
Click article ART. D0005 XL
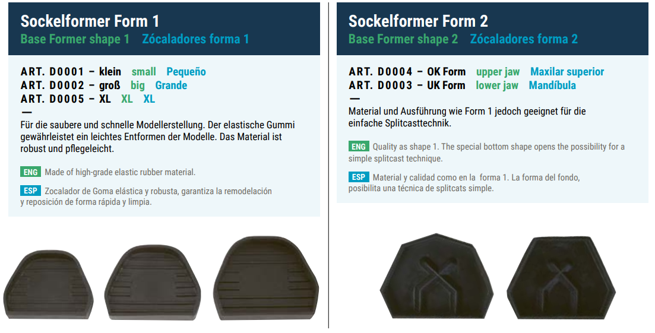point(65,99)
